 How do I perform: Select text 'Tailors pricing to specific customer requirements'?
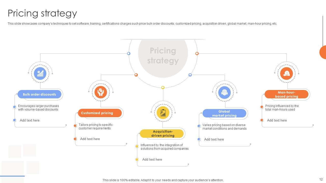(96, 127)
